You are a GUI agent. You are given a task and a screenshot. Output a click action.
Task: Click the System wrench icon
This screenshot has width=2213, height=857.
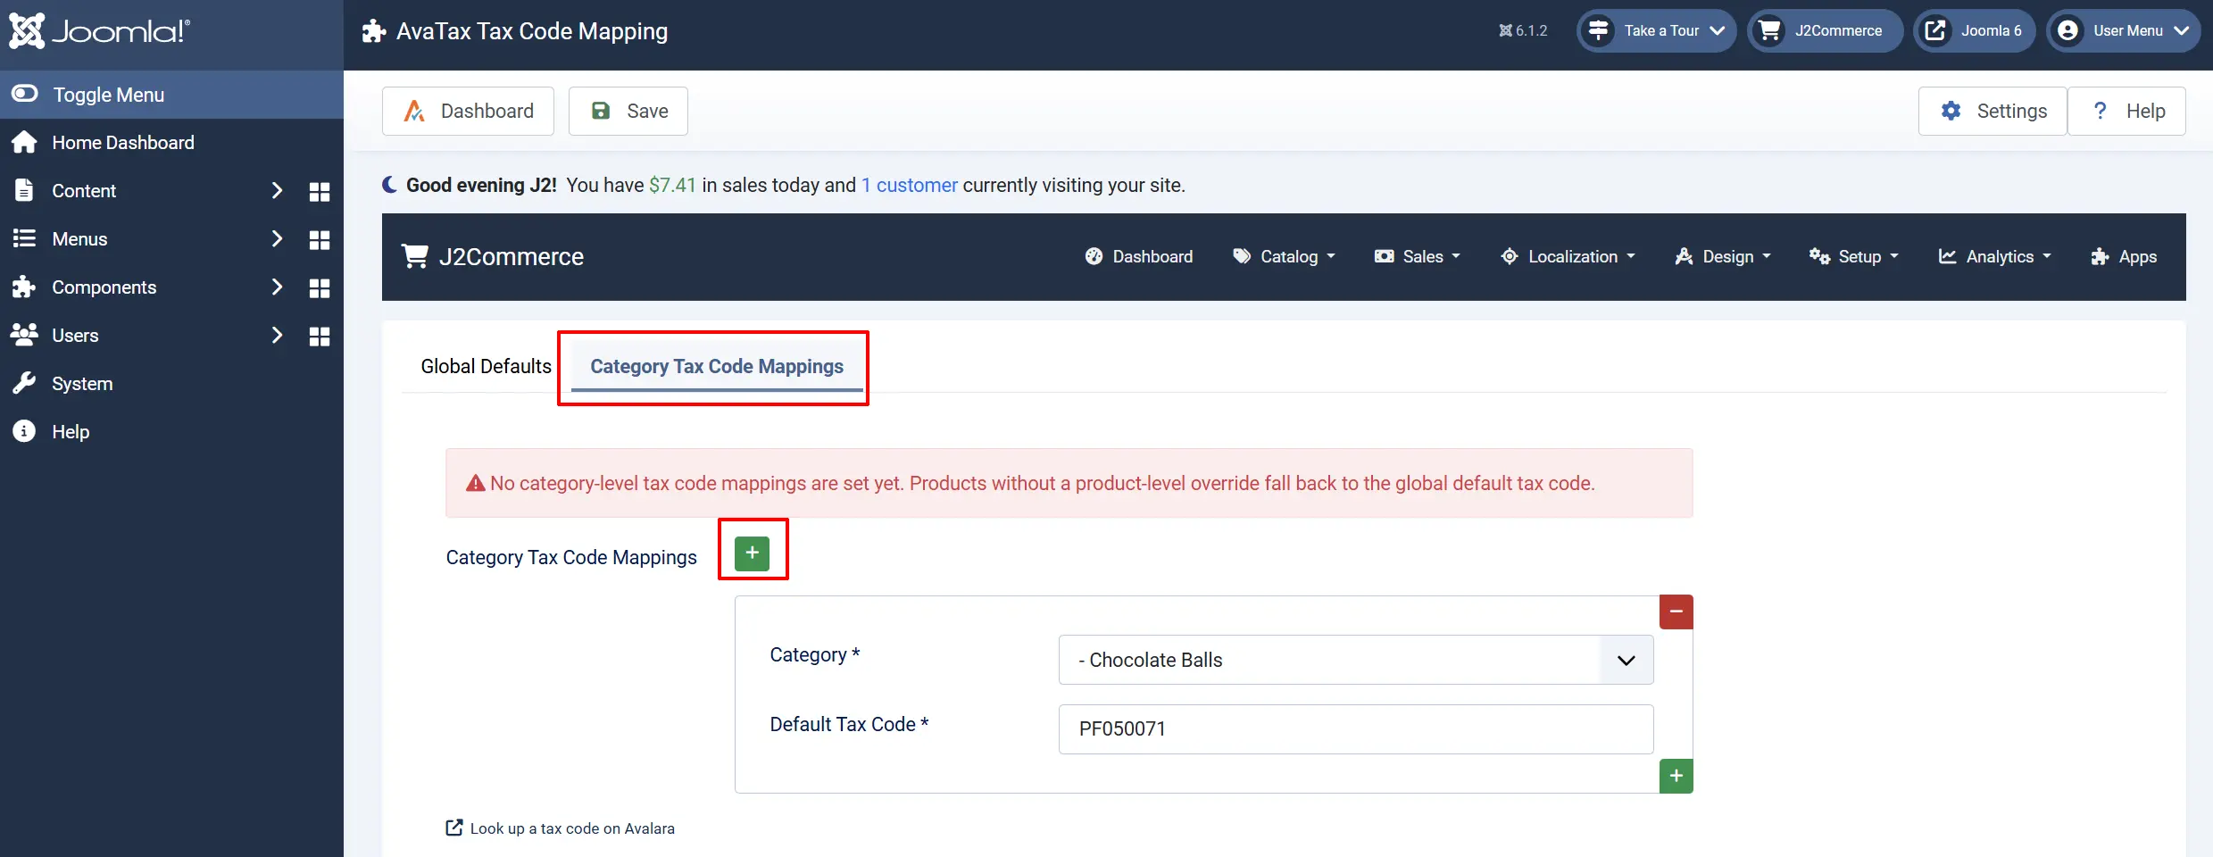click(24, 383)
